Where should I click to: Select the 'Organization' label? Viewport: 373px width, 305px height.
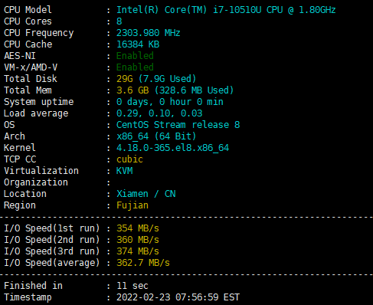pos(36,182)
